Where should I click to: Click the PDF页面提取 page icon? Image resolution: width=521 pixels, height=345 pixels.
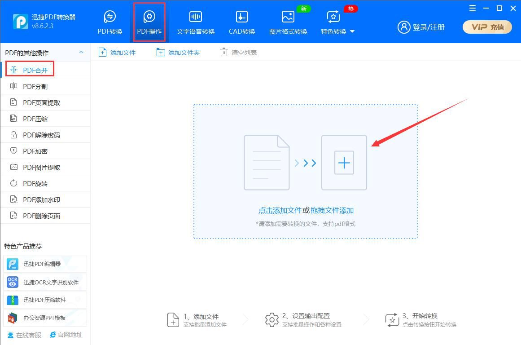(x=13, y=102)
